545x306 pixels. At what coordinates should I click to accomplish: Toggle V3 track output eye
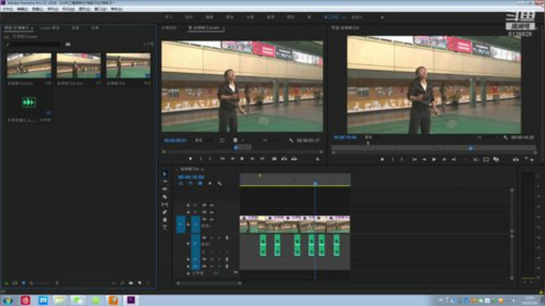pyautogui.click(x=211, y=205)
